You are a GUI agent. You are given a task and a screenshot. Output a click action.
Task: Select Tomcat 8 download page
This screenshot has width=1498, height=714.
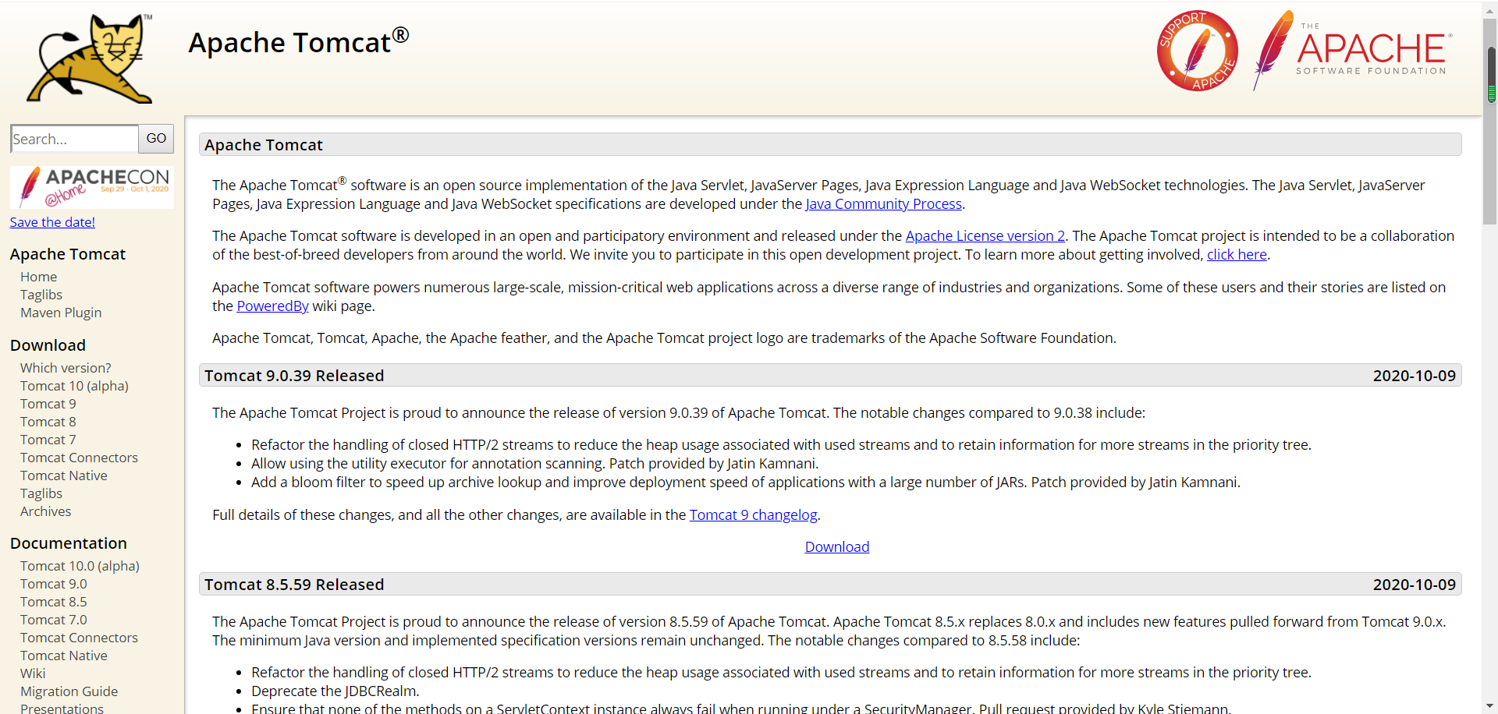pos(48,422)
